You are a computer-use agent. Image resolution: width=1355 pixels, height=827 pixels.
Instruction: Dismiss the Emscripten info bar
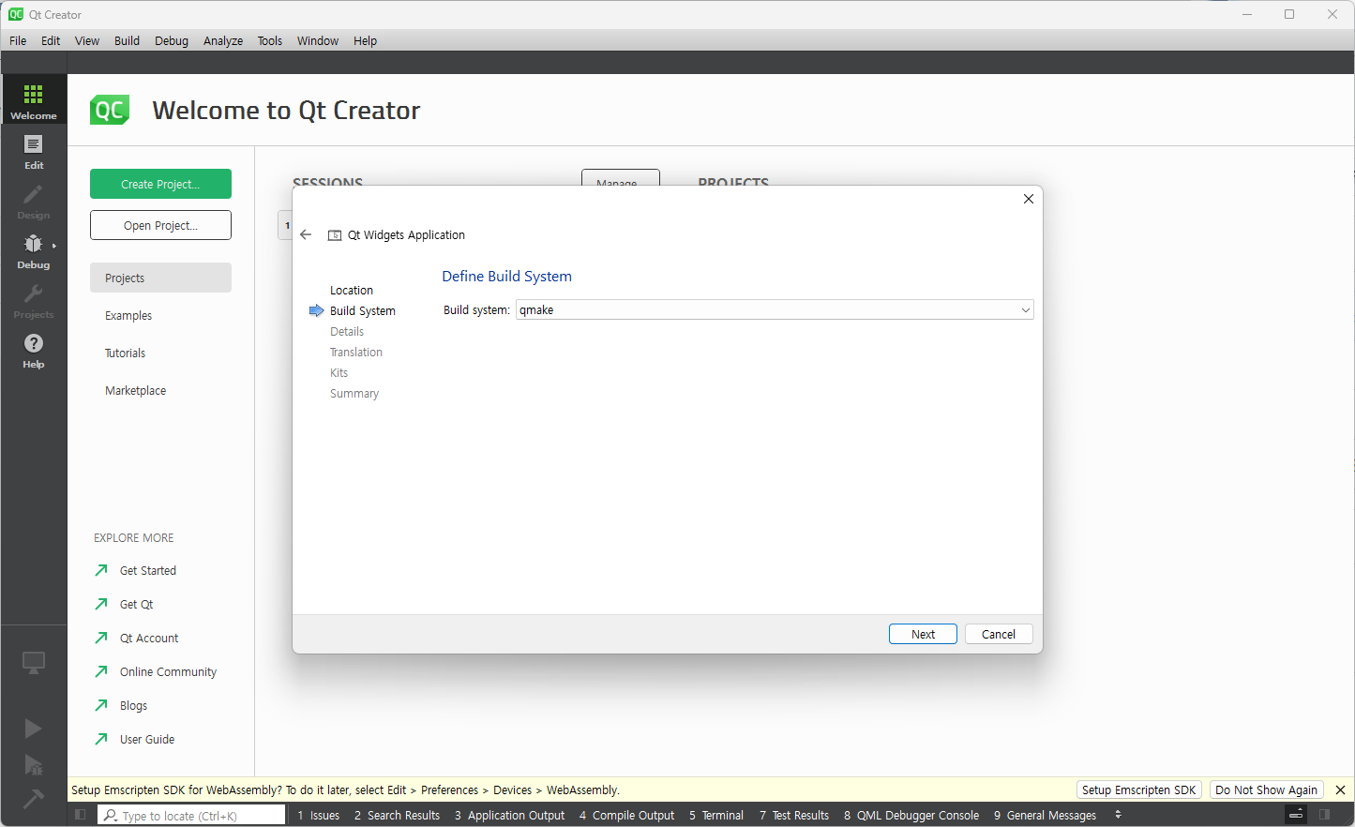point(1340,790)
